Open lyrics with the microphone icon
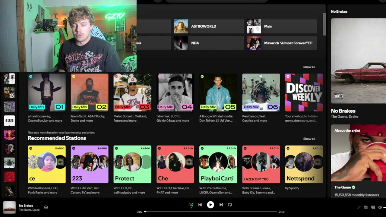386x217 pixels. point(359,207)
